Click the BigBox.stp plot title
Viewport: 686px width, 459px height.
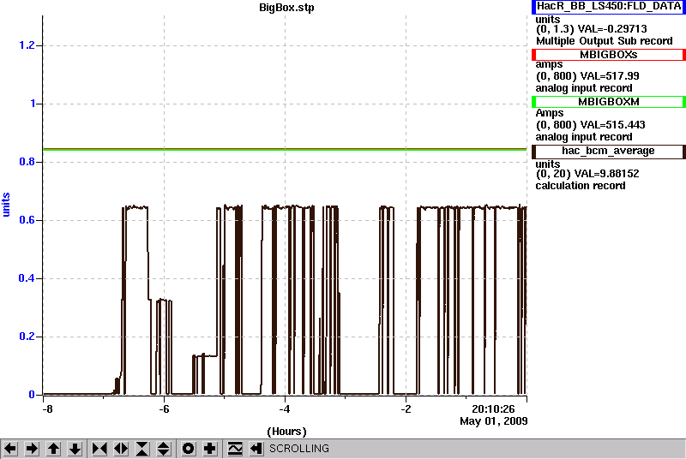pos(286,8)
